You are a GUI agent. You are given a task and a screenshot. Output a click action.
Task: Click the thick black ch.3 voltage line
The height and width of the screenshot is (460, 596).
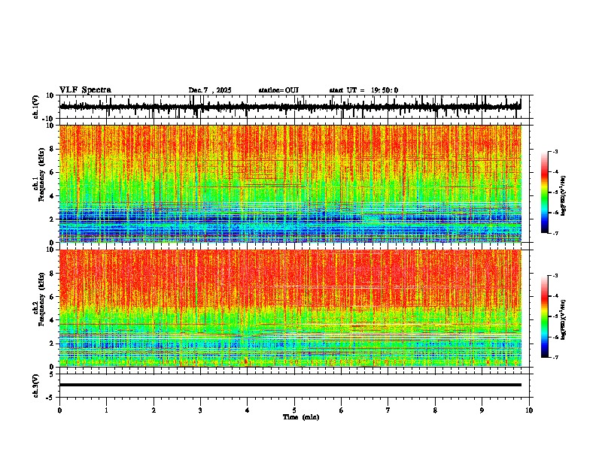pos(290,385)
